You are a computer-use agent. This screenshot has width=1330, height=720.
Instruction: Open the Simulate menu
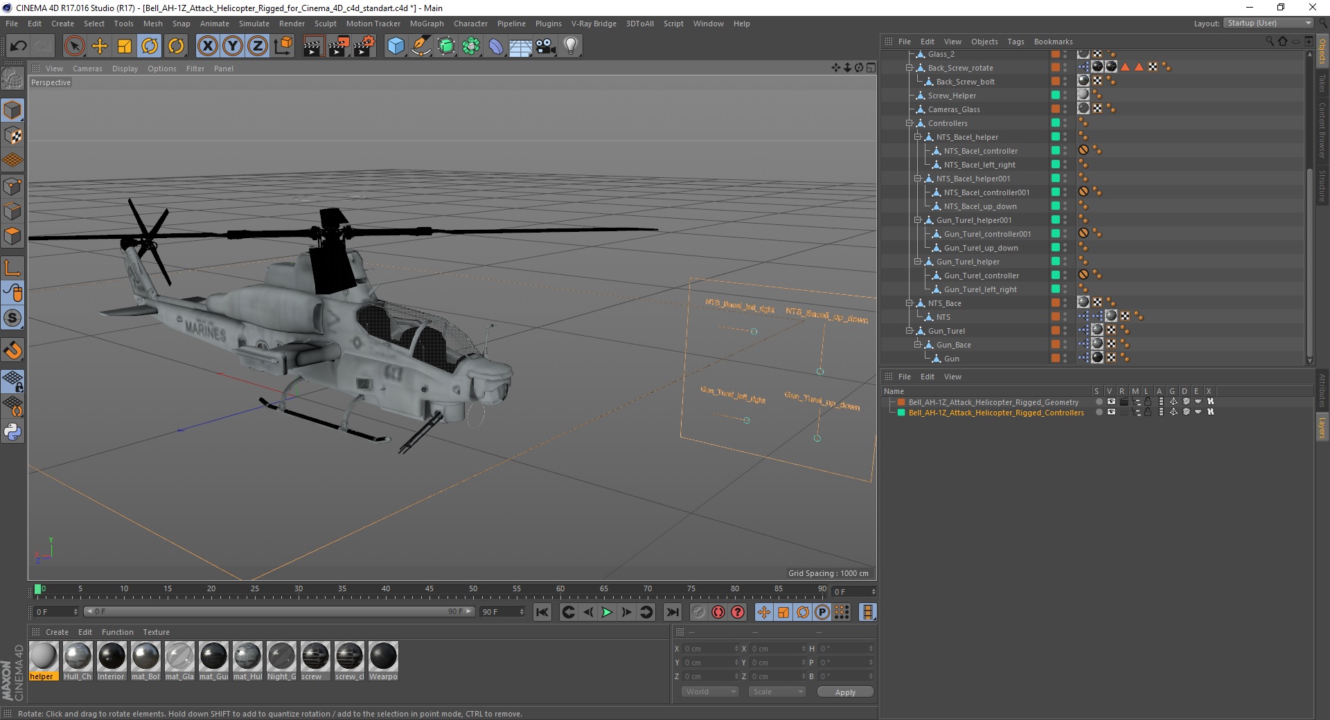click(x=254, y=24)
